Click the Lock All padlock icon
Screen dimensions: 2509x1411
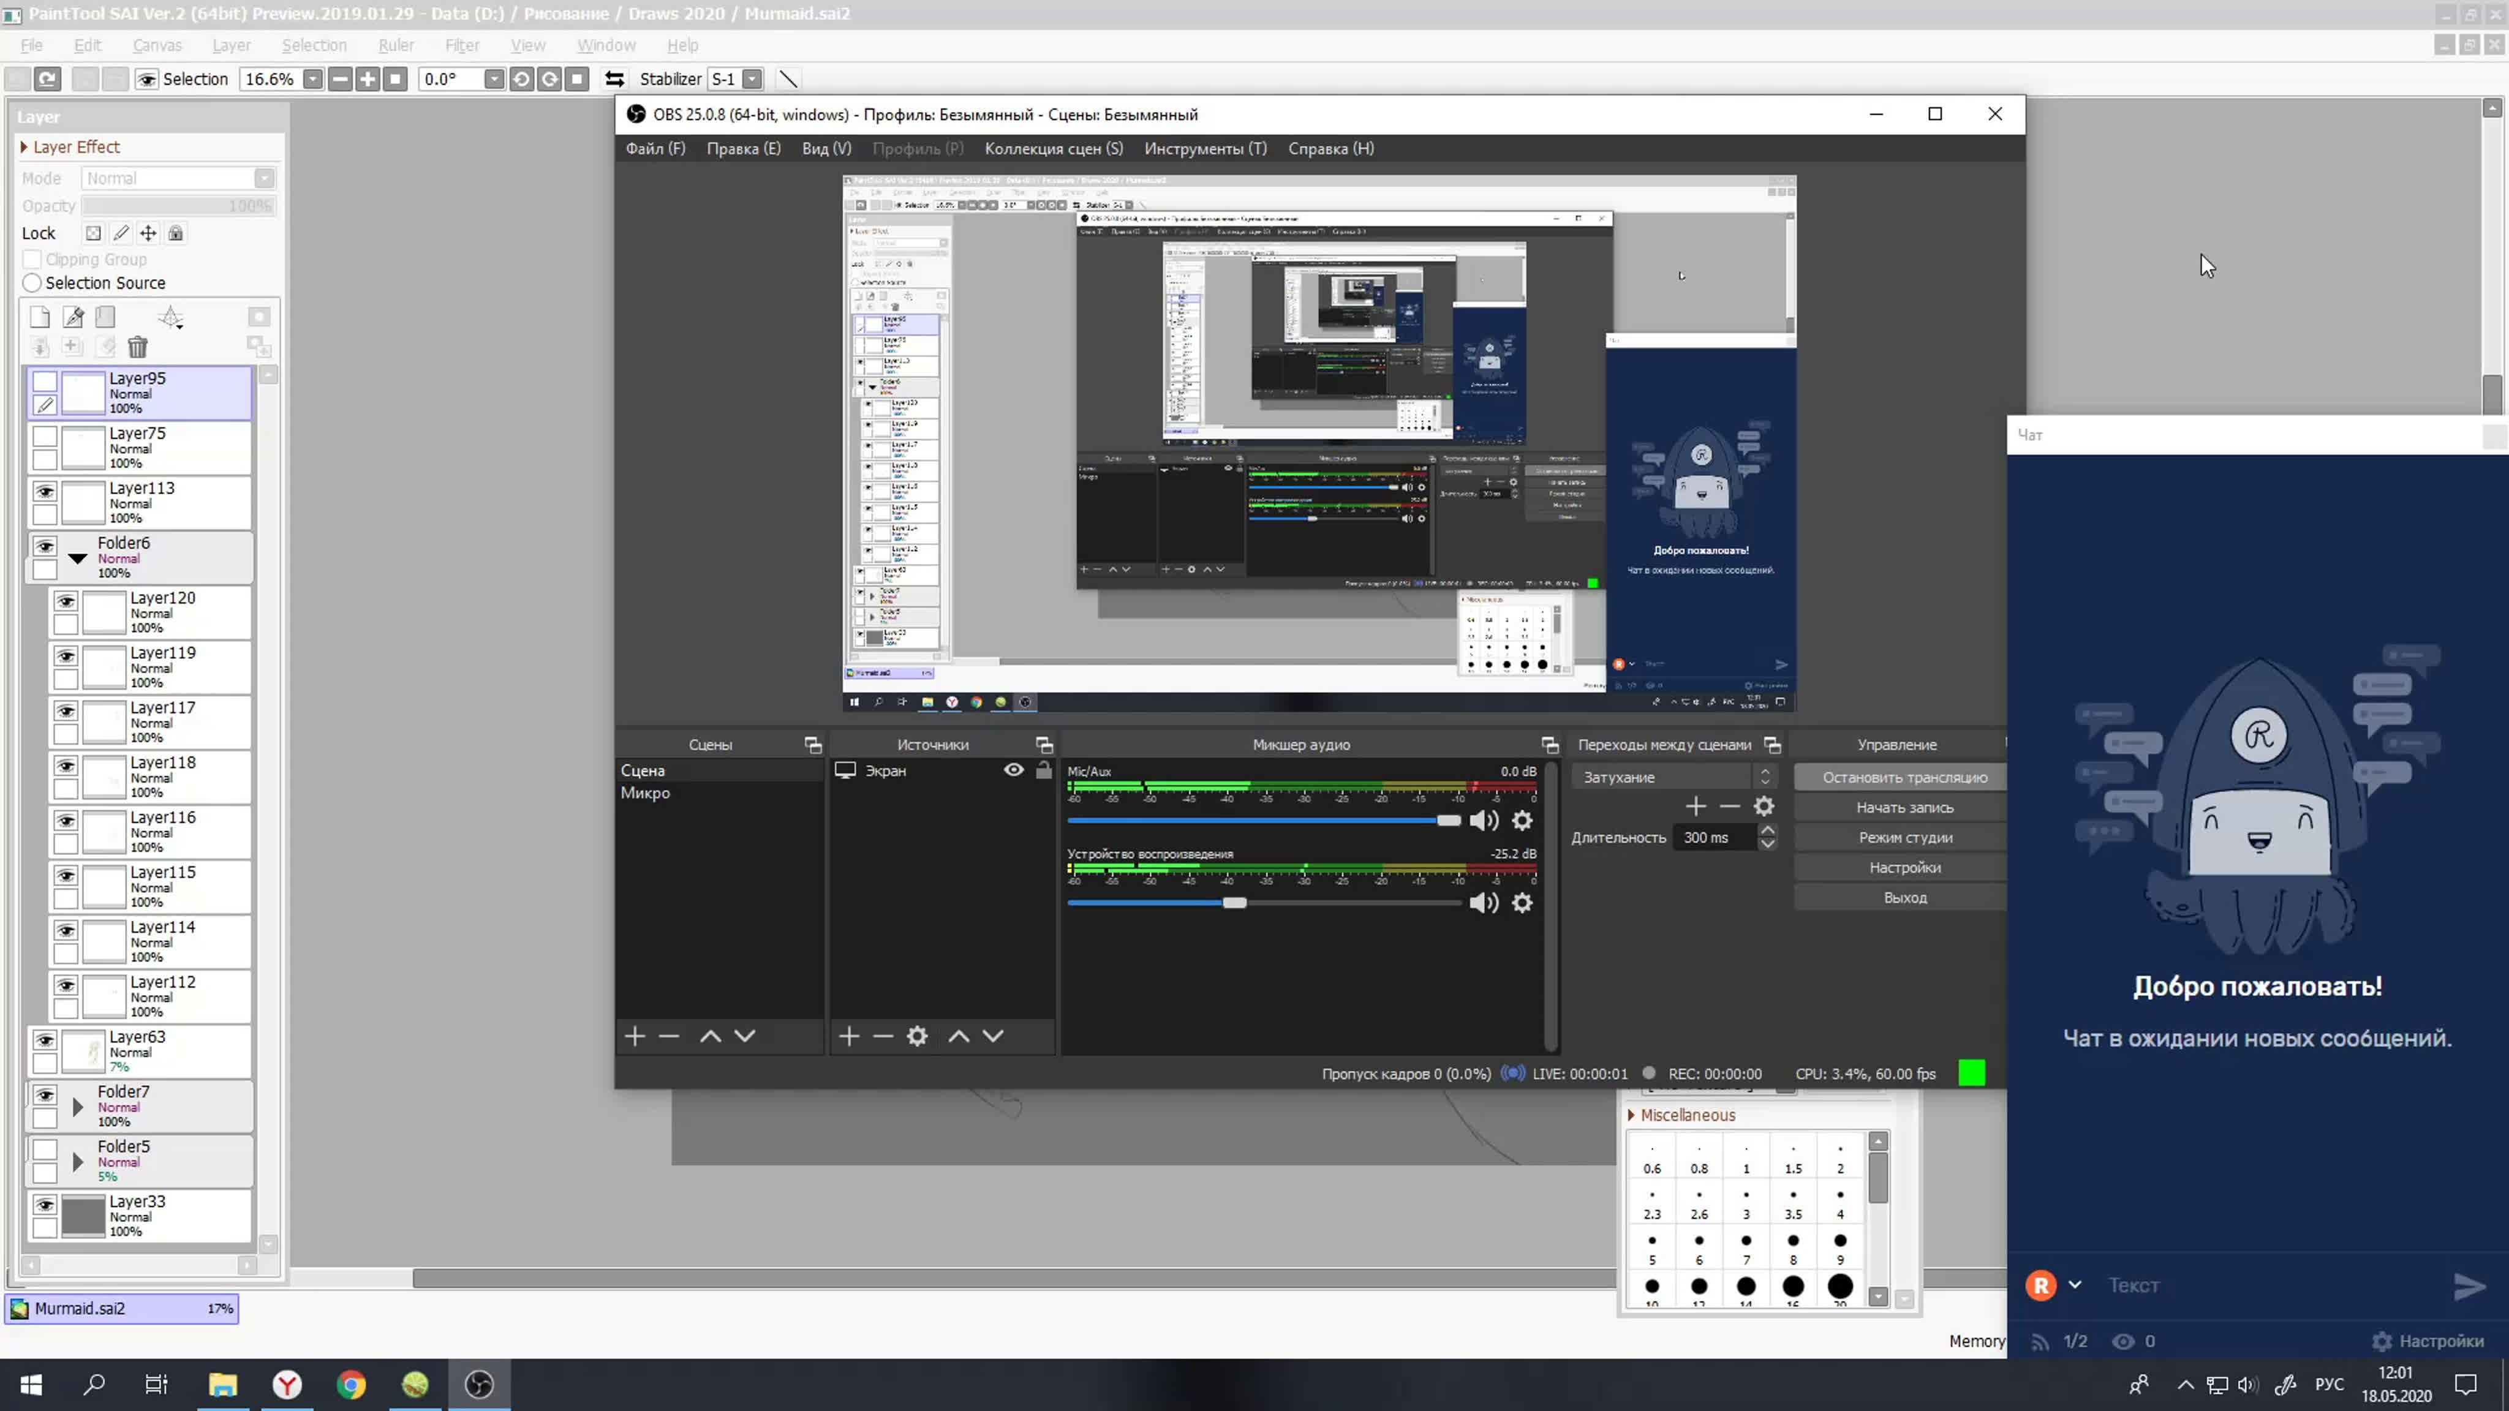175,233
